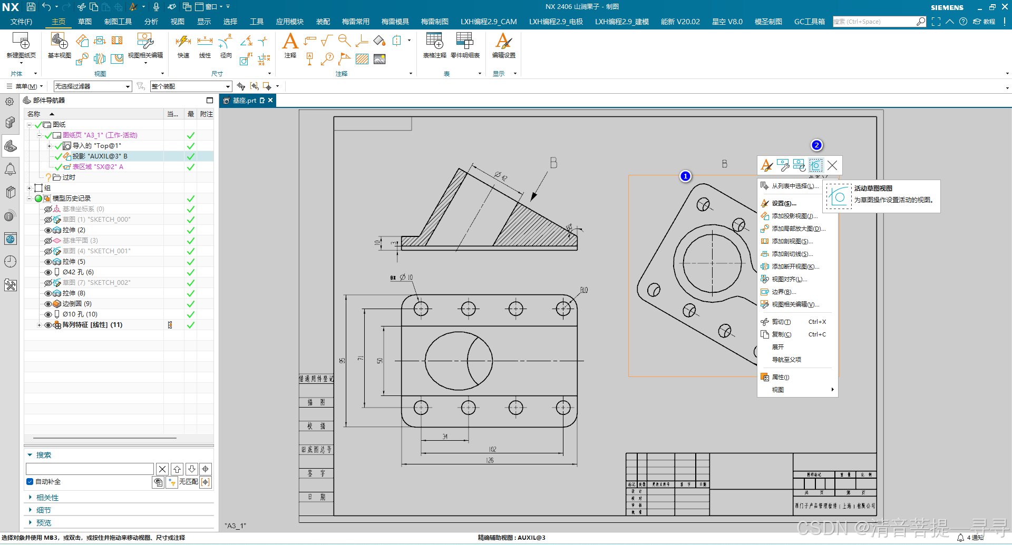Click the 教程 tutorial link
The width and height of the screenshot is (1012, 545).
(x=984, y=22)
